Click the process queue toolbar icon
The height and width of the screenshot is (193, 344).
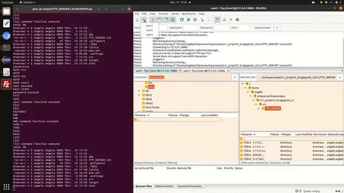(189, 20)
